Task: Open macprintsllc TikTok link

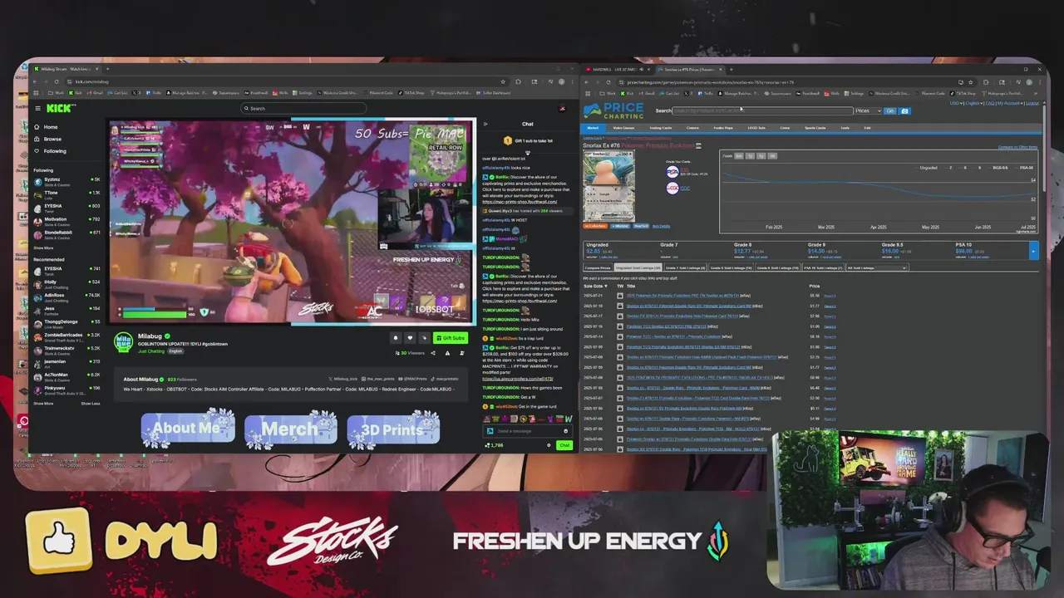Action: coord(445,379)
